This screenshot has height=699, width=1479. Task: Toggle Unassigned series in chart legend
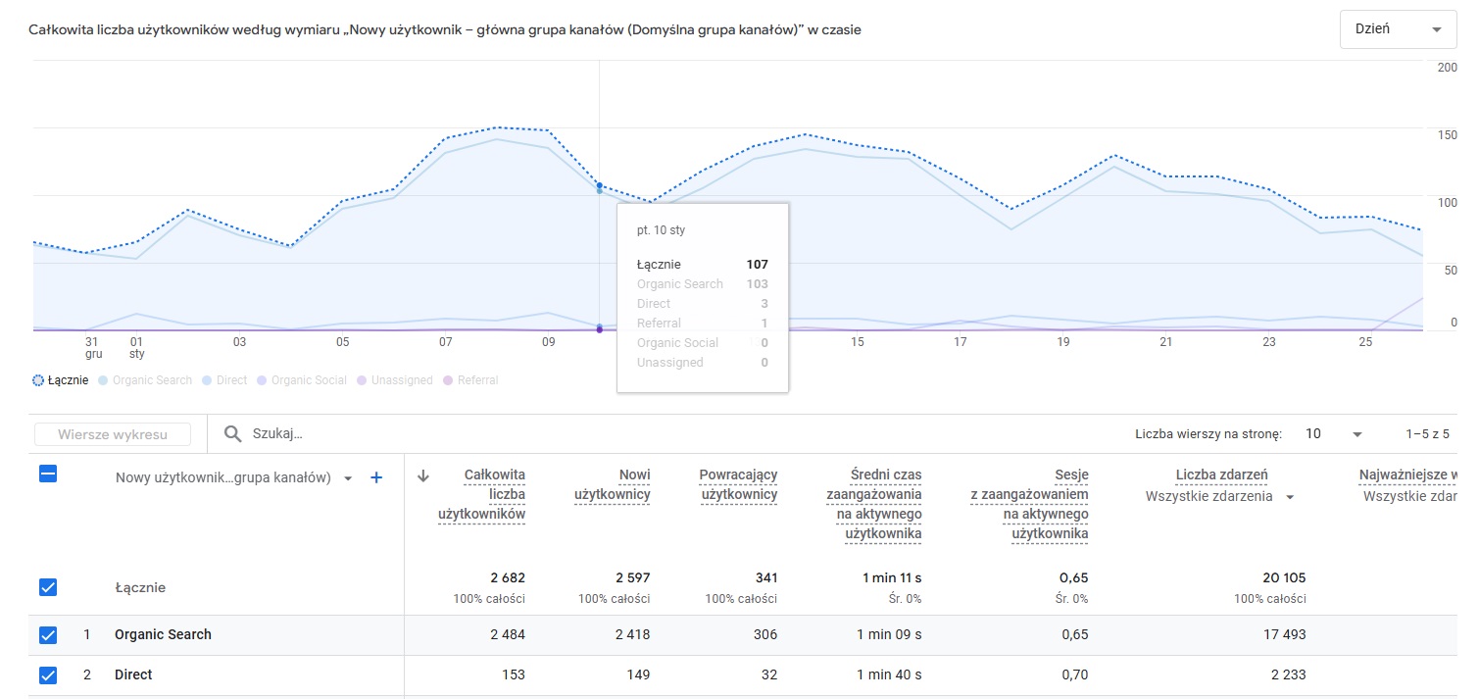395,380
